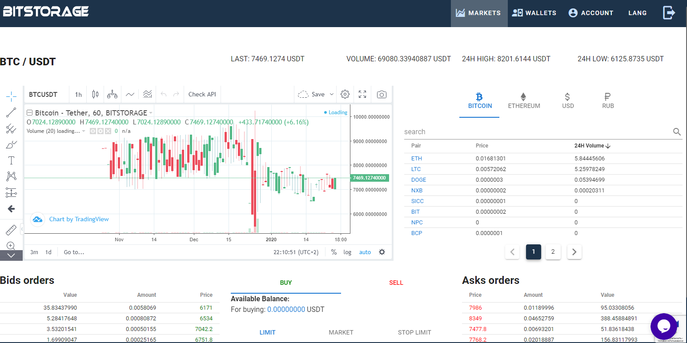This screenshot has height=343, width=687.
Task: Go to page 2 of pairs
Action: coord(553,252)
